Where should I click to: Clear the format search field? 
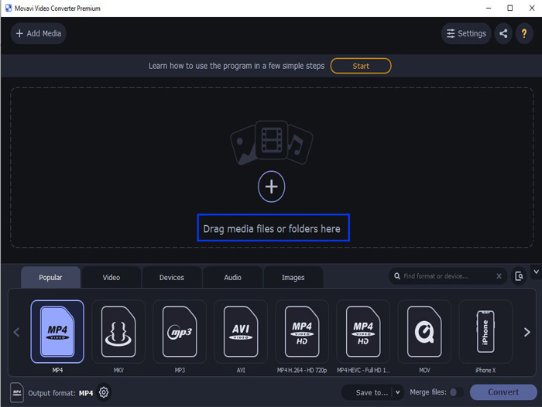click(499, 276)
